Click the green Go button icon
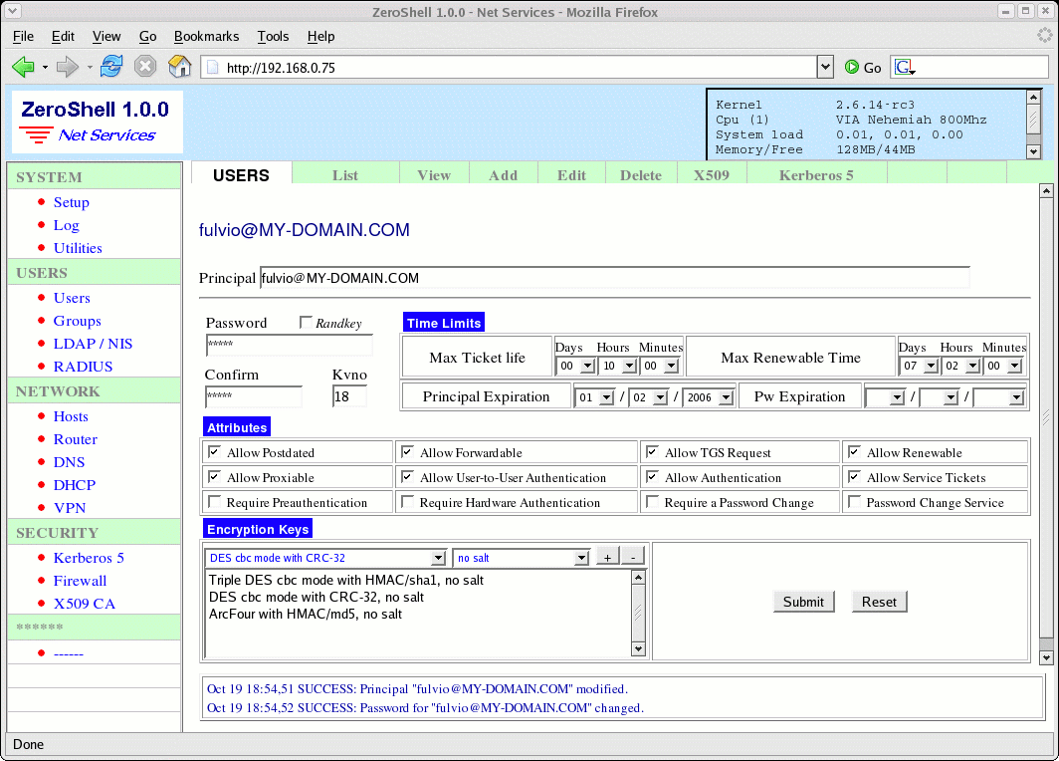The image size is (1059, 761). [852, 67]
